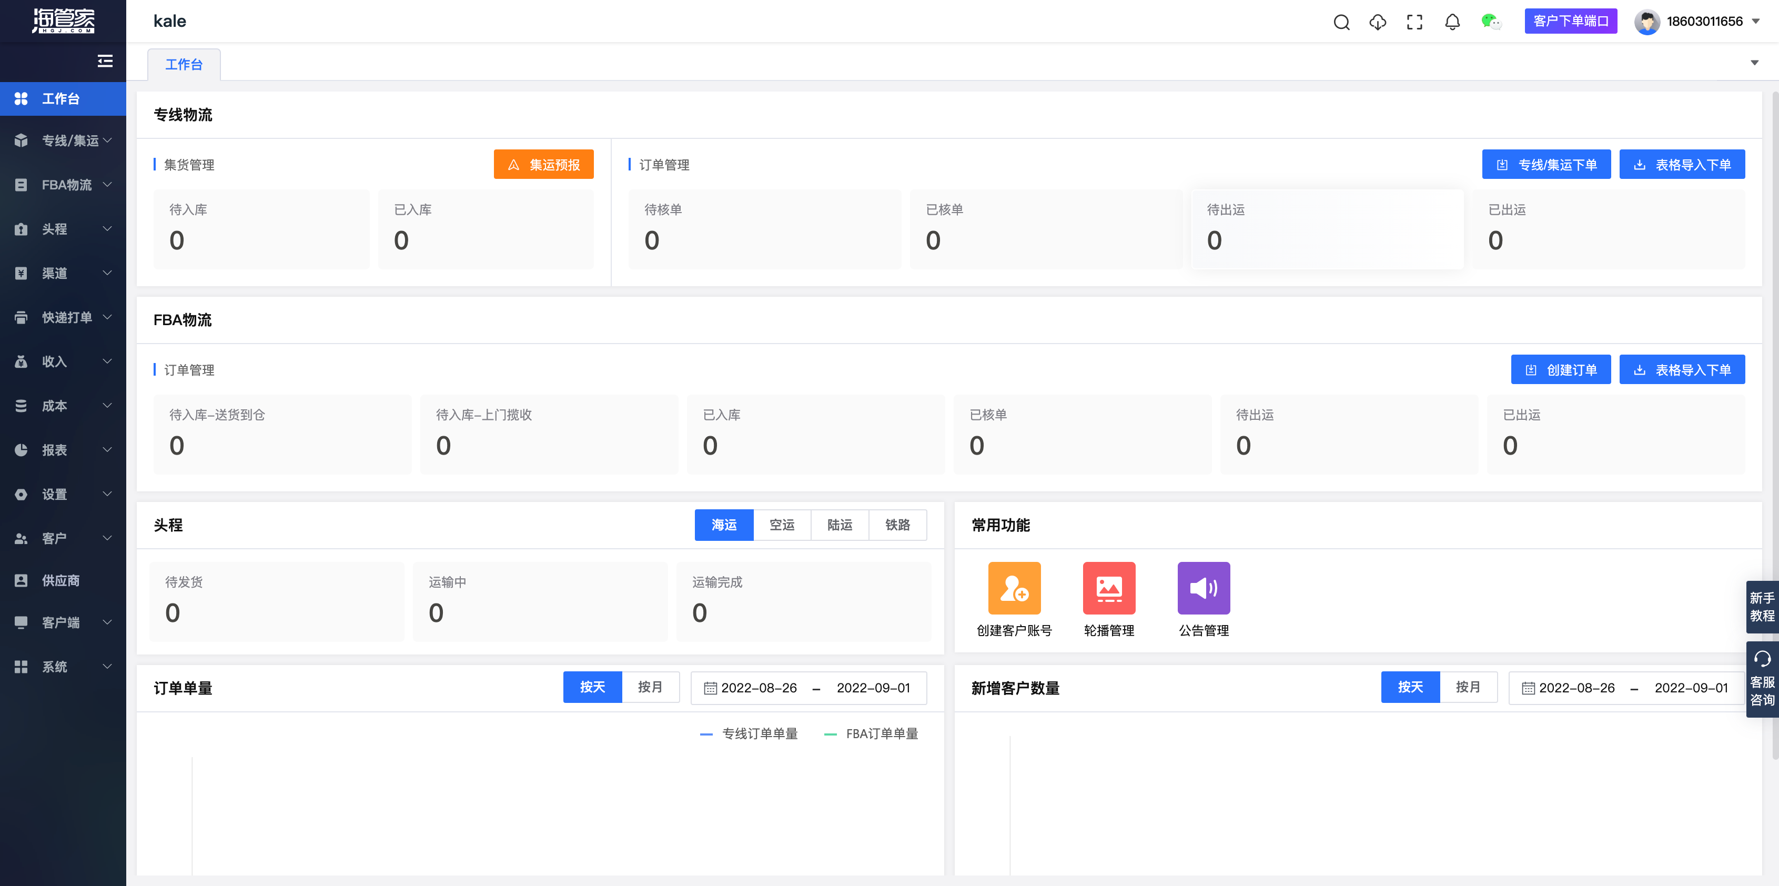Select 陆运 transport mode
The image size is (1779, 886).
tap(840, 525)
